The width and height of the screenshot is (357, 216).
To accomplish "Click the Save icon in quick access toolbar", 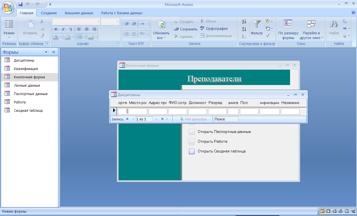I will 20,4.
